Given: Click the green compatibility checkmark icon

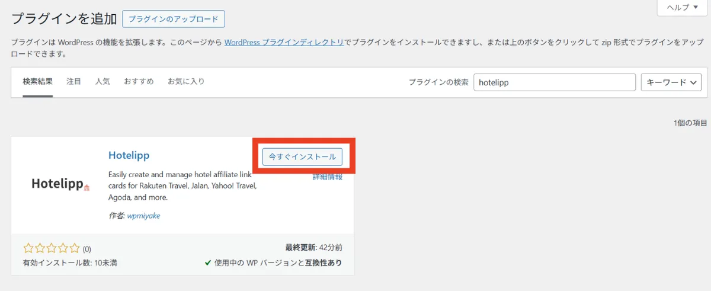Looking at the screenshot, I should point(208,263).
